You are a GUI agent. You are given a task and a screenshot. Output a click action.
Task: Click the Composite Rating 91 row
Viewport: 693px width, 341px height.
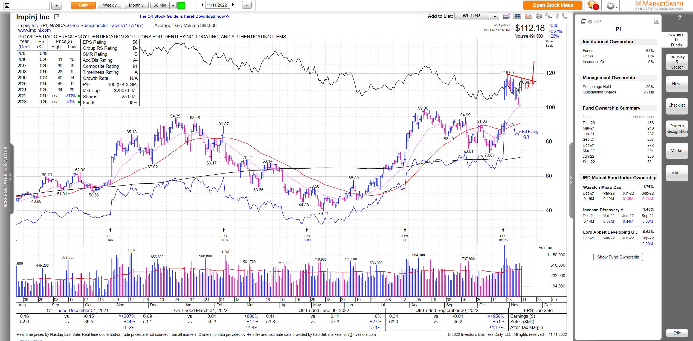(x=110, y=66)
